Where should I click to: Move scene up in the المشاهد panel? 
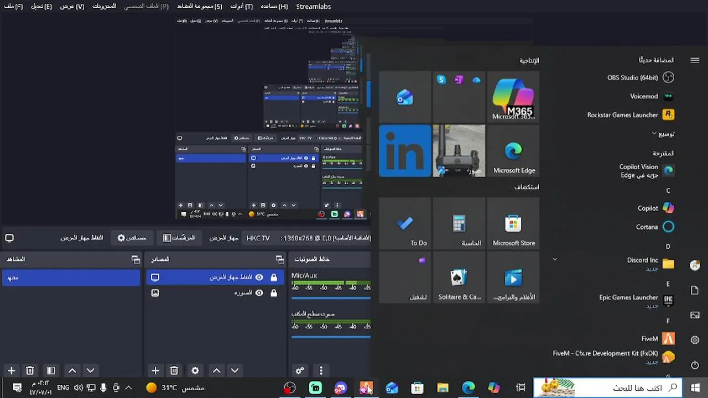click(x=72, y=370)
